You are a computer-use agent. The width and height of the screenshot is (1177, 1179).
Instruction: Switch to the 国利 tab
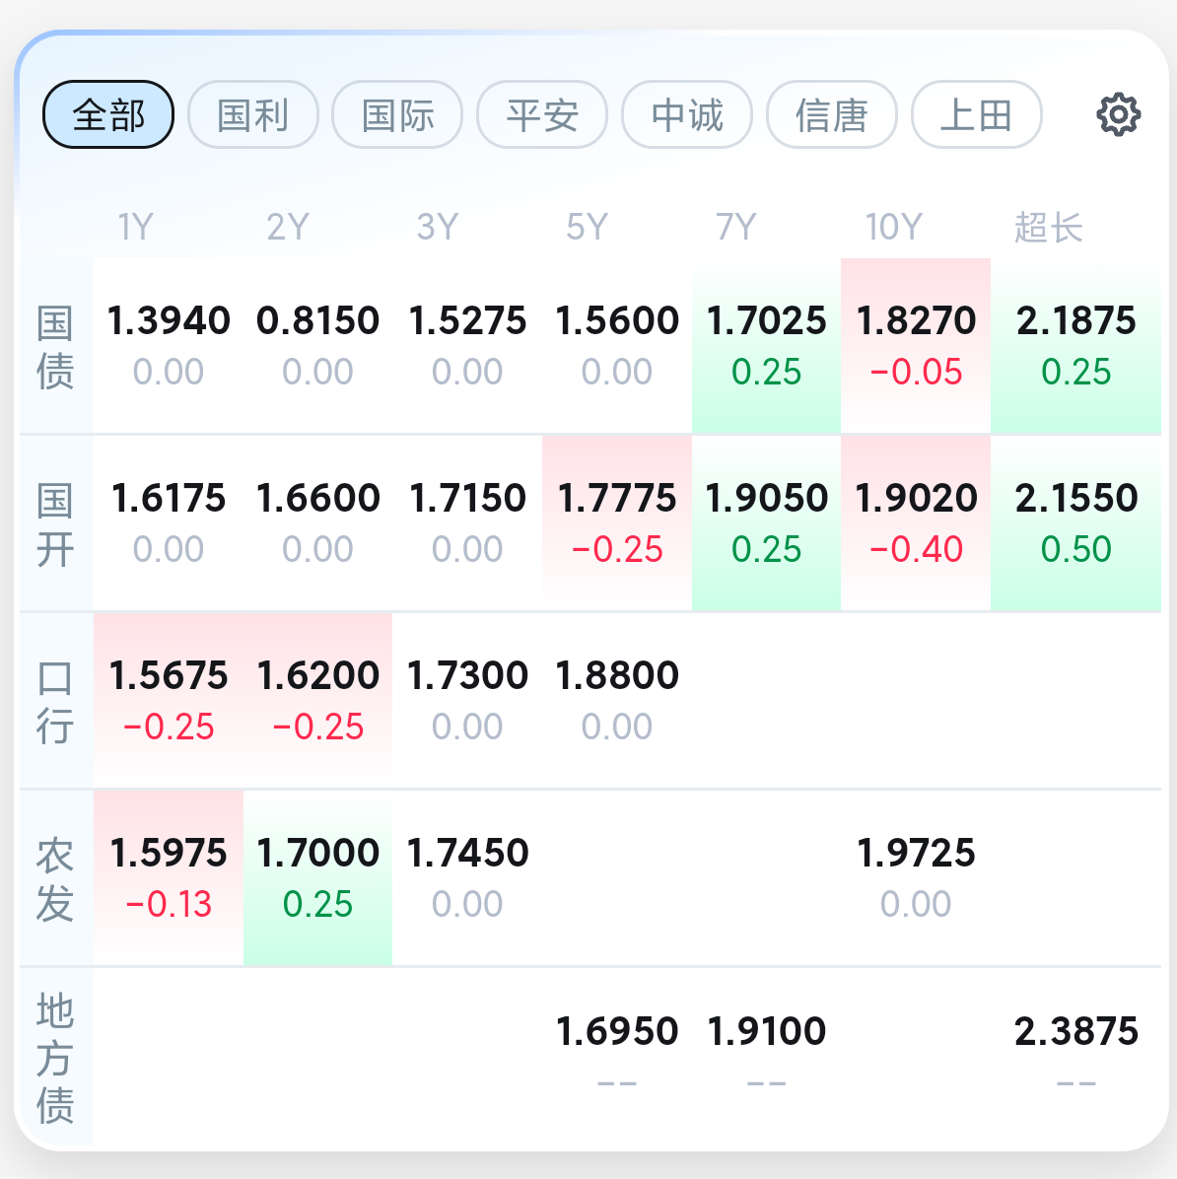[253, 114]
